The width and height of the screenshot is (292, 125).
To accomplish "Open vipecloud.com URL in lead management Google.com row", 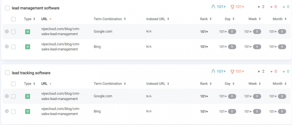I will pyautogui.click(x=60, y=32).
